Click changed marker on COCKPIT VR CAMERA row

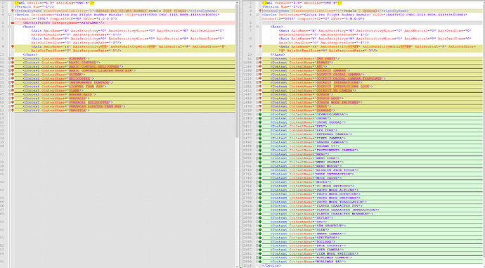(x=260, y=90)
